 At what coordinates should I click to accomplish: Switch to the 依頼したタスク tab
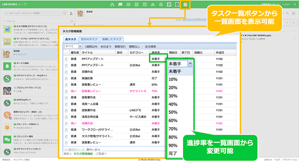coord(112,39)
